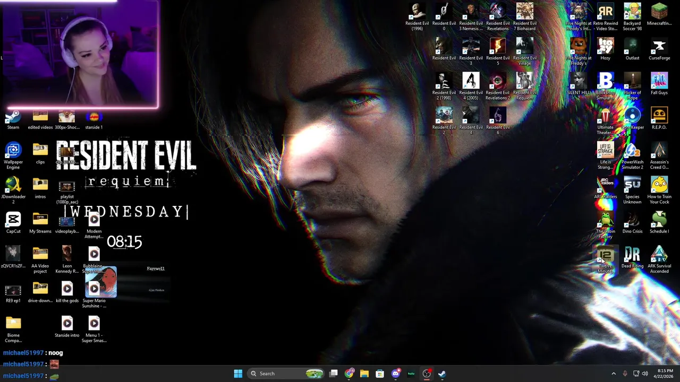Select the Hozy game shortcut

point(606,49)
